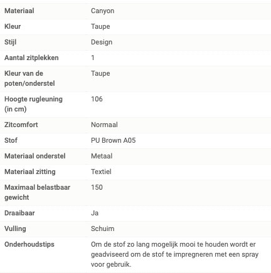Click the Aantal zitplekken label
This screenshot has height=273, width=271.
click(31, 58)
